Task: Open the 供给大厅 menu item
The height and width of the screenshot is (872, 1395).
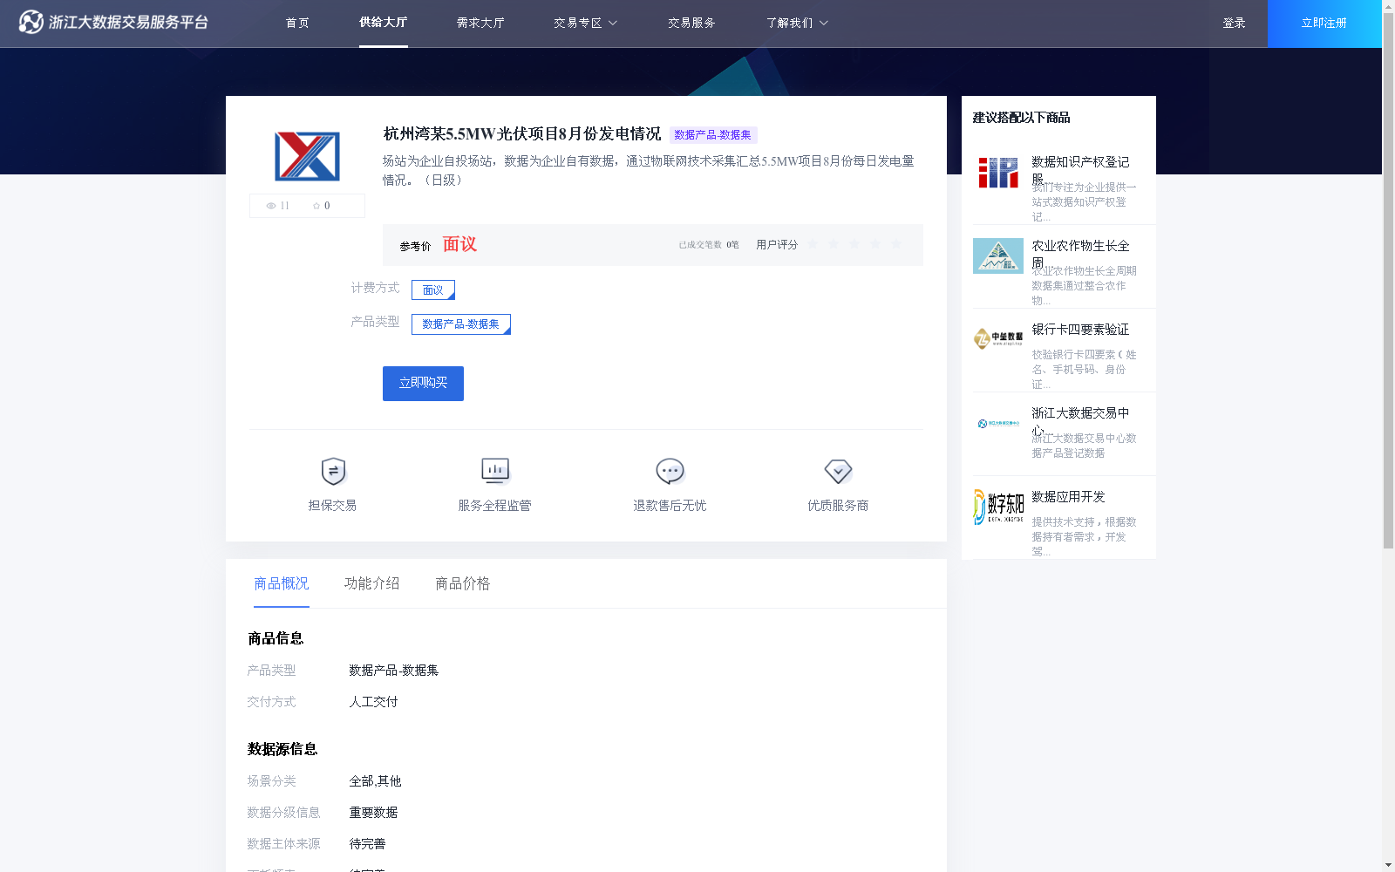Action: [x=384, y=22]
